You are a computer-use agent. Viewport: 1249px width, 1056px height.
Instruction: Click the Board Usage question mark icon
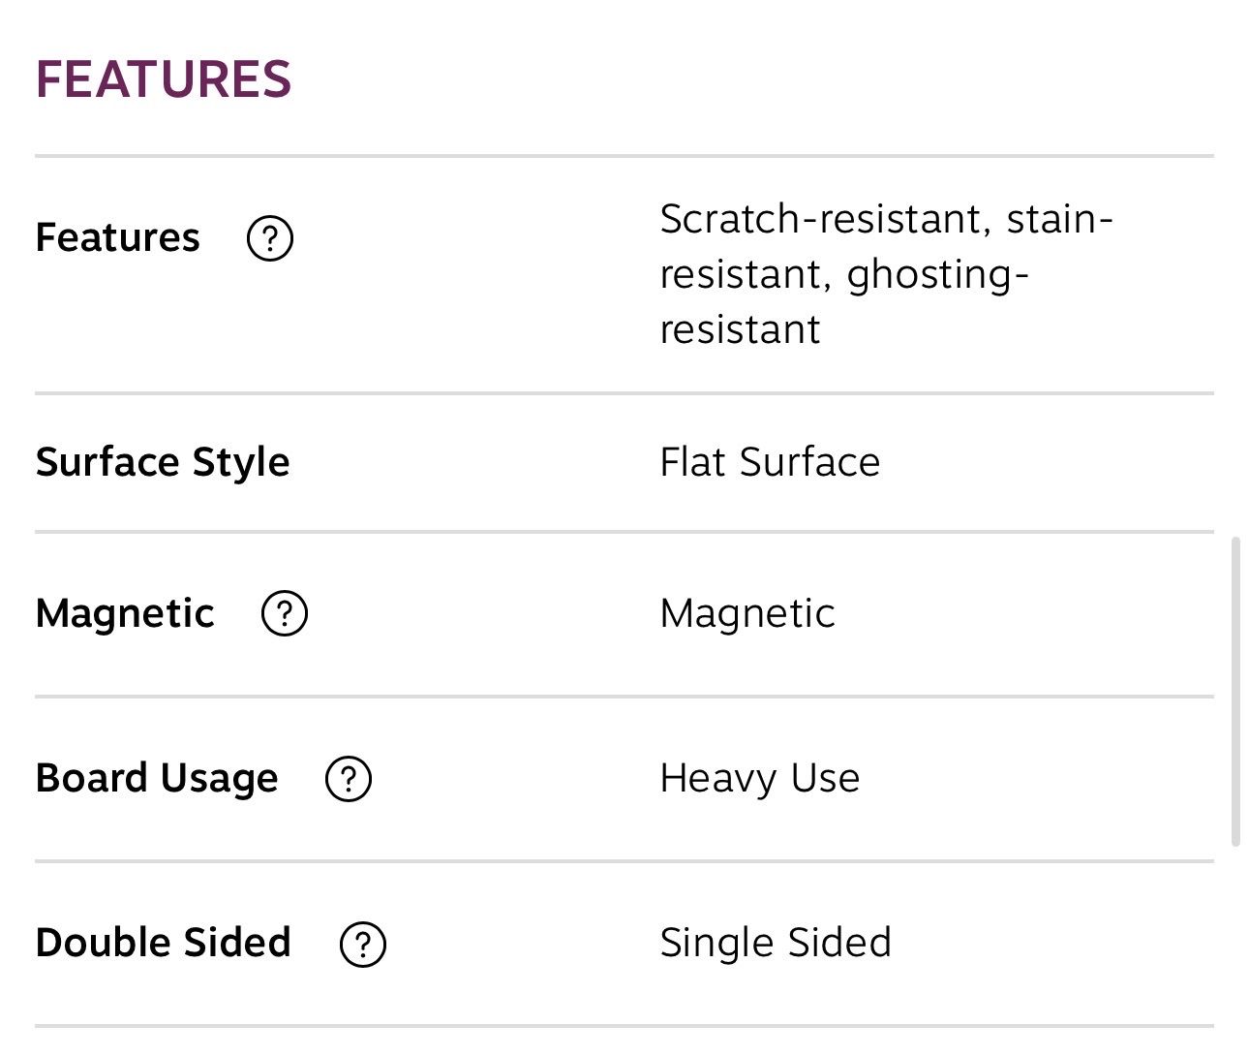coord(349,779)
